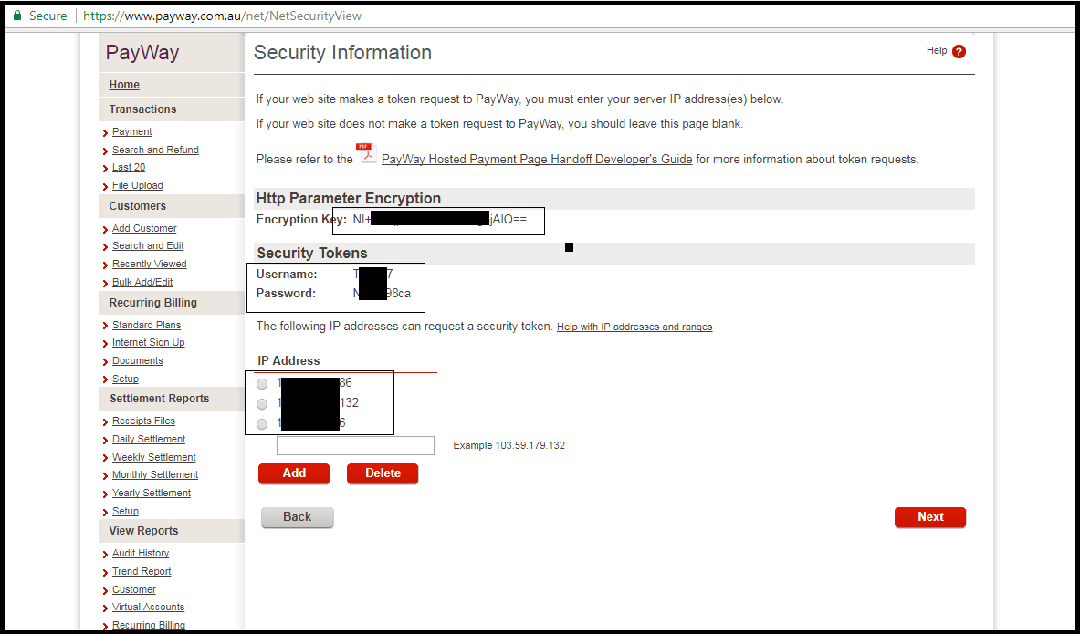Select the third IP address radio button

pos(262,423)
